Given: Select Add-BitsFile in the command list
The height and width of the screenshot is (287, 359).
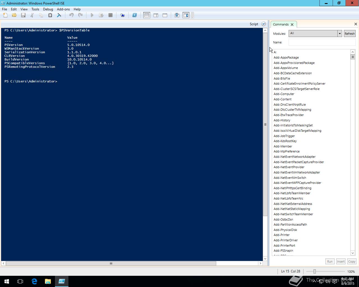Looking at the screenshot, I should (x=282, y=78).
